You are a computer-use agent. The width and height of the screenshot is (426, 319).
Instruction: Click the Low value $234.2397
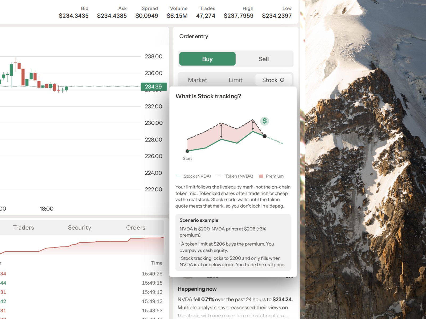click(277, 16)
